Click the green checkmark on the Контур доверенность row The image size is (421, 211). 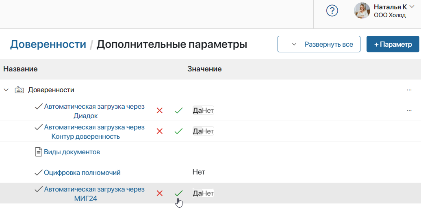[x=178, y=131]
